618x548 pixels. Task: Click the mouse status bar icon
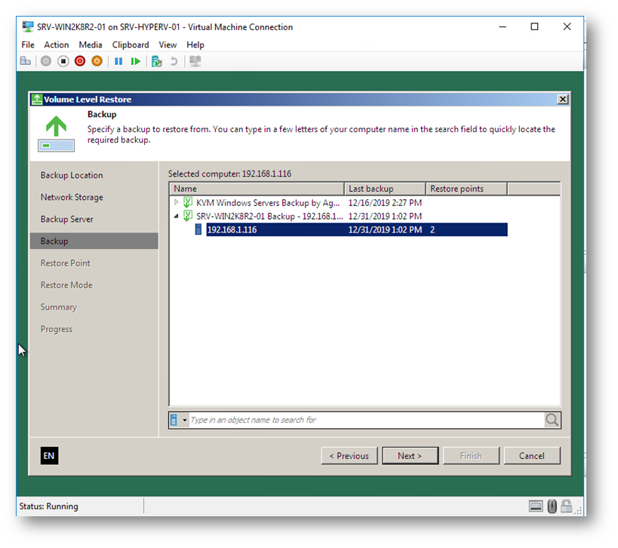[x=552, y=506]
